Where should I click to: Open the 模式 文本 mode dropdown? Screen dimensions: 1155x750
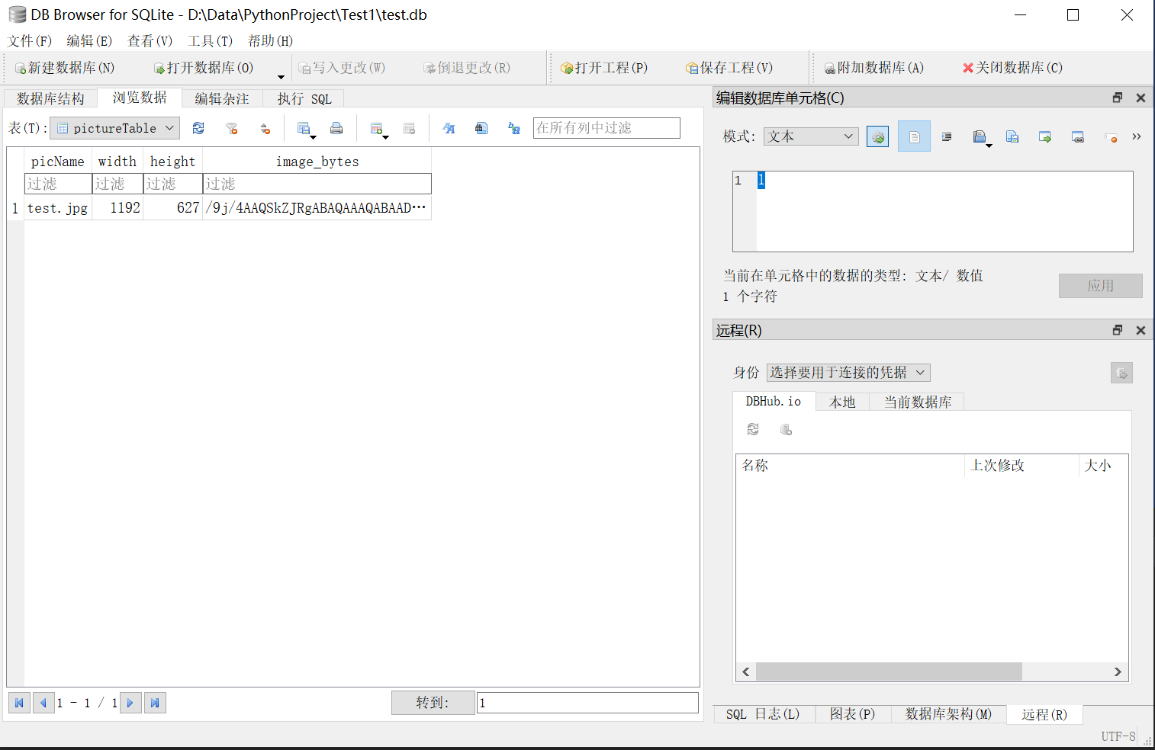[811, 136]
